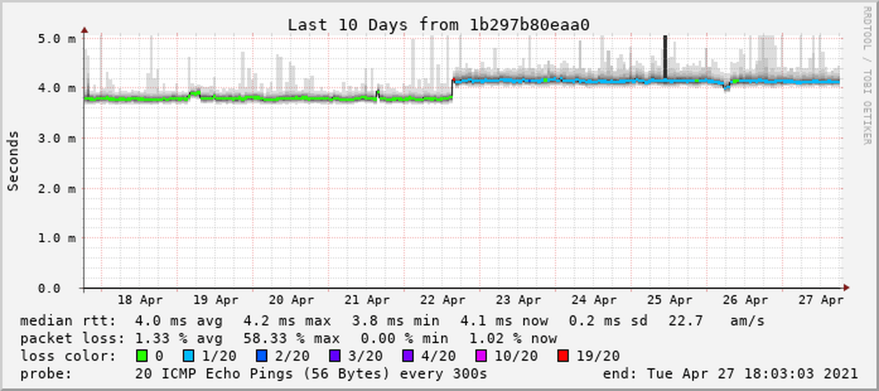Click the '1.02 % now' packet loss value
This screenshot has width=879, height=391.
coord(513,338)
